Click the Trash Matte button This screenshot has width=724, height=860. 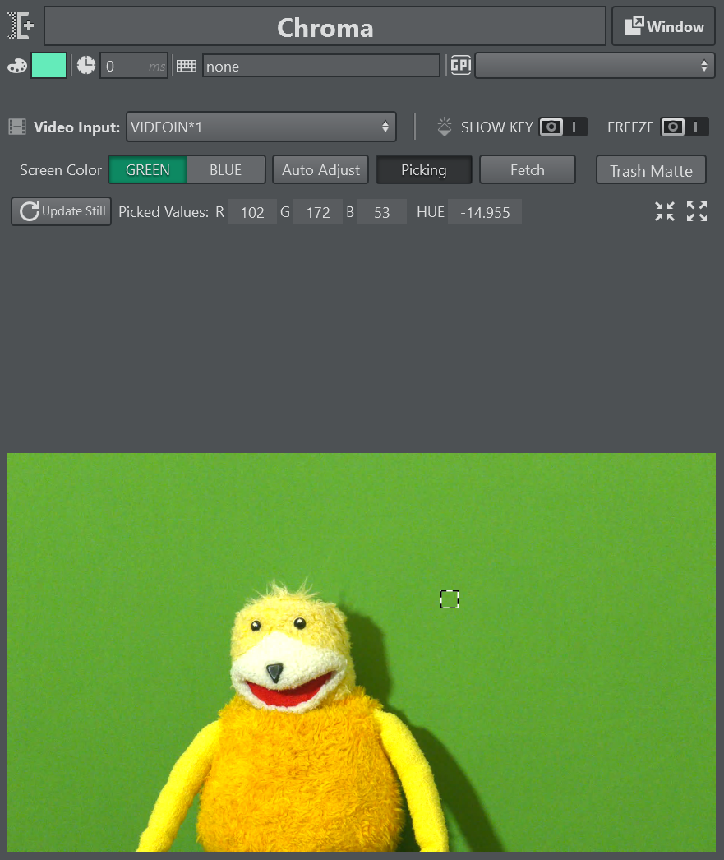651,171
